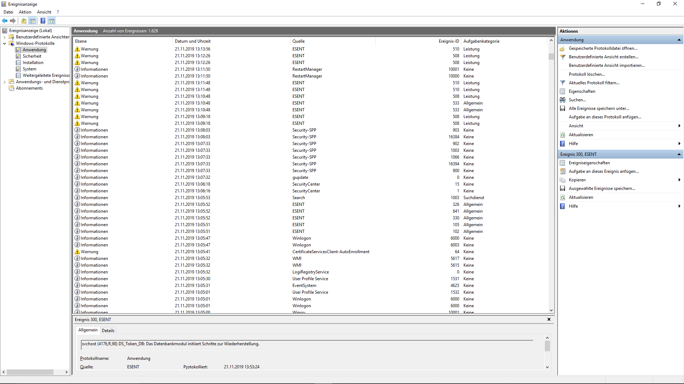
Task: Click Benutzerdefinierte Ansicht erstellen link
Action: pyautogui.click(x=603, y=57)
